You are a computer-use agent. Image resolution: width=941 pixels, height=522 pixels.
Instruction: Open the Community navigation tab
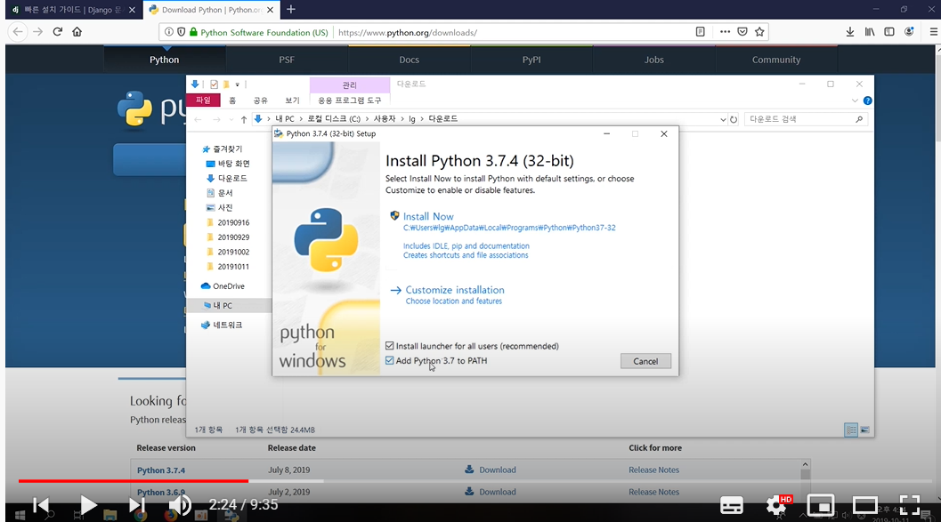tap(776, 60)
